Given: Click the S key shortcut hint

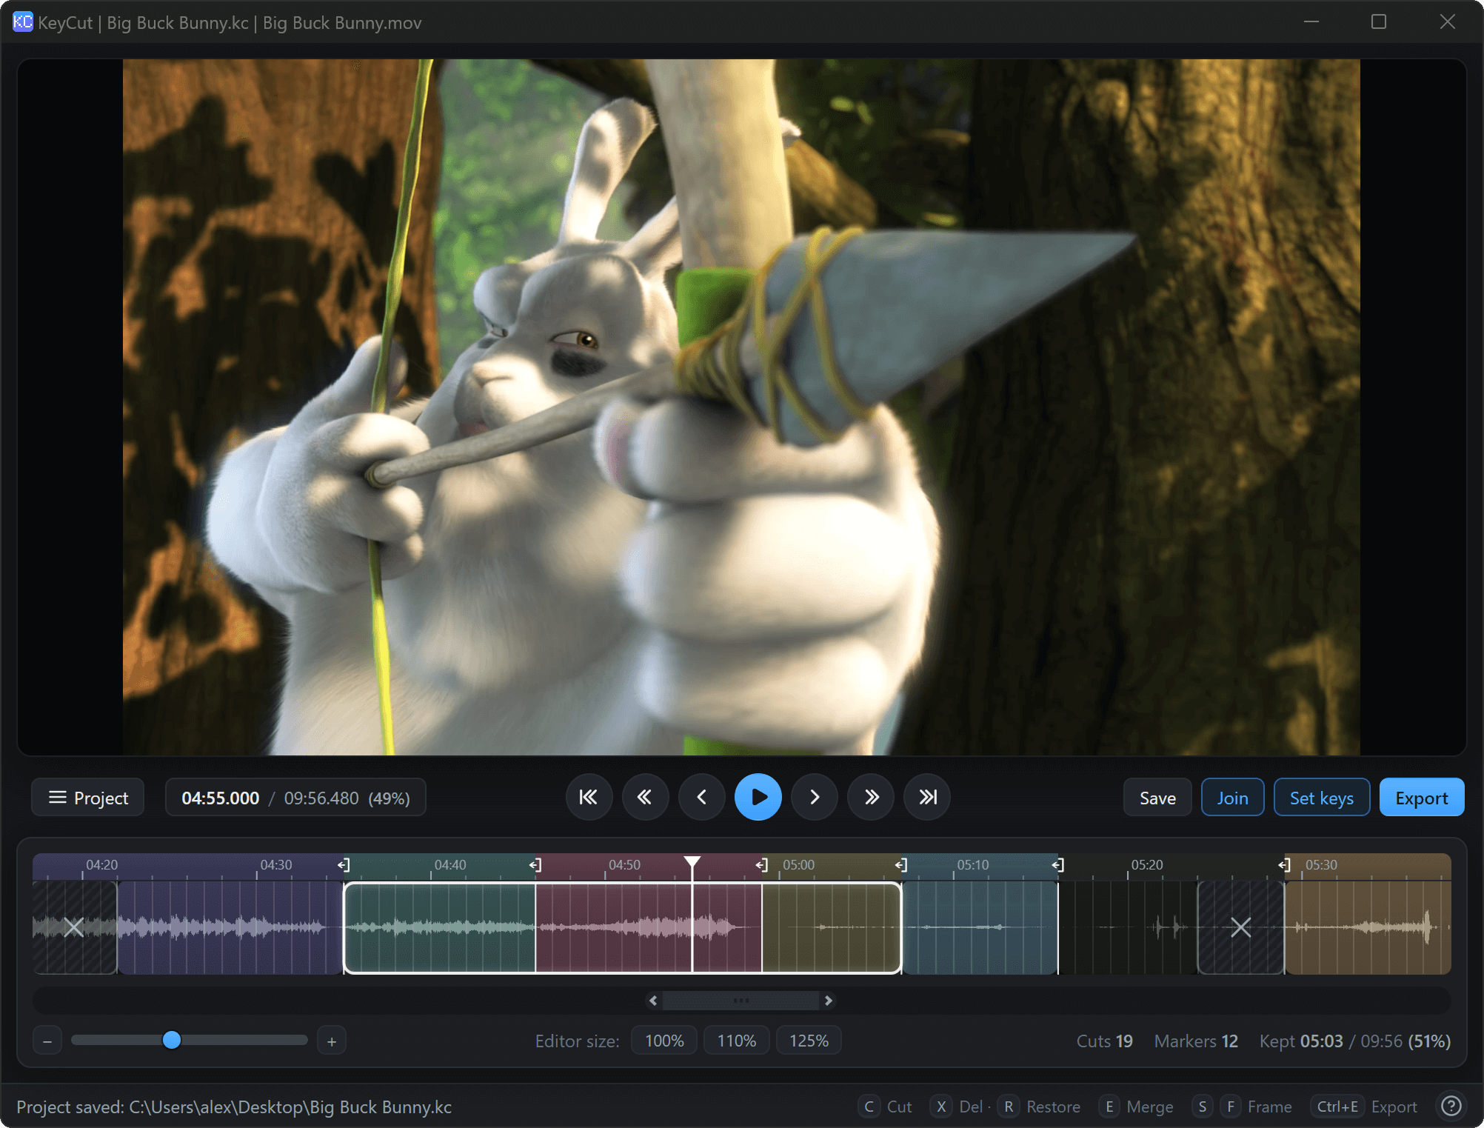Looking at the screenshot, I should click(1203, 1107).
